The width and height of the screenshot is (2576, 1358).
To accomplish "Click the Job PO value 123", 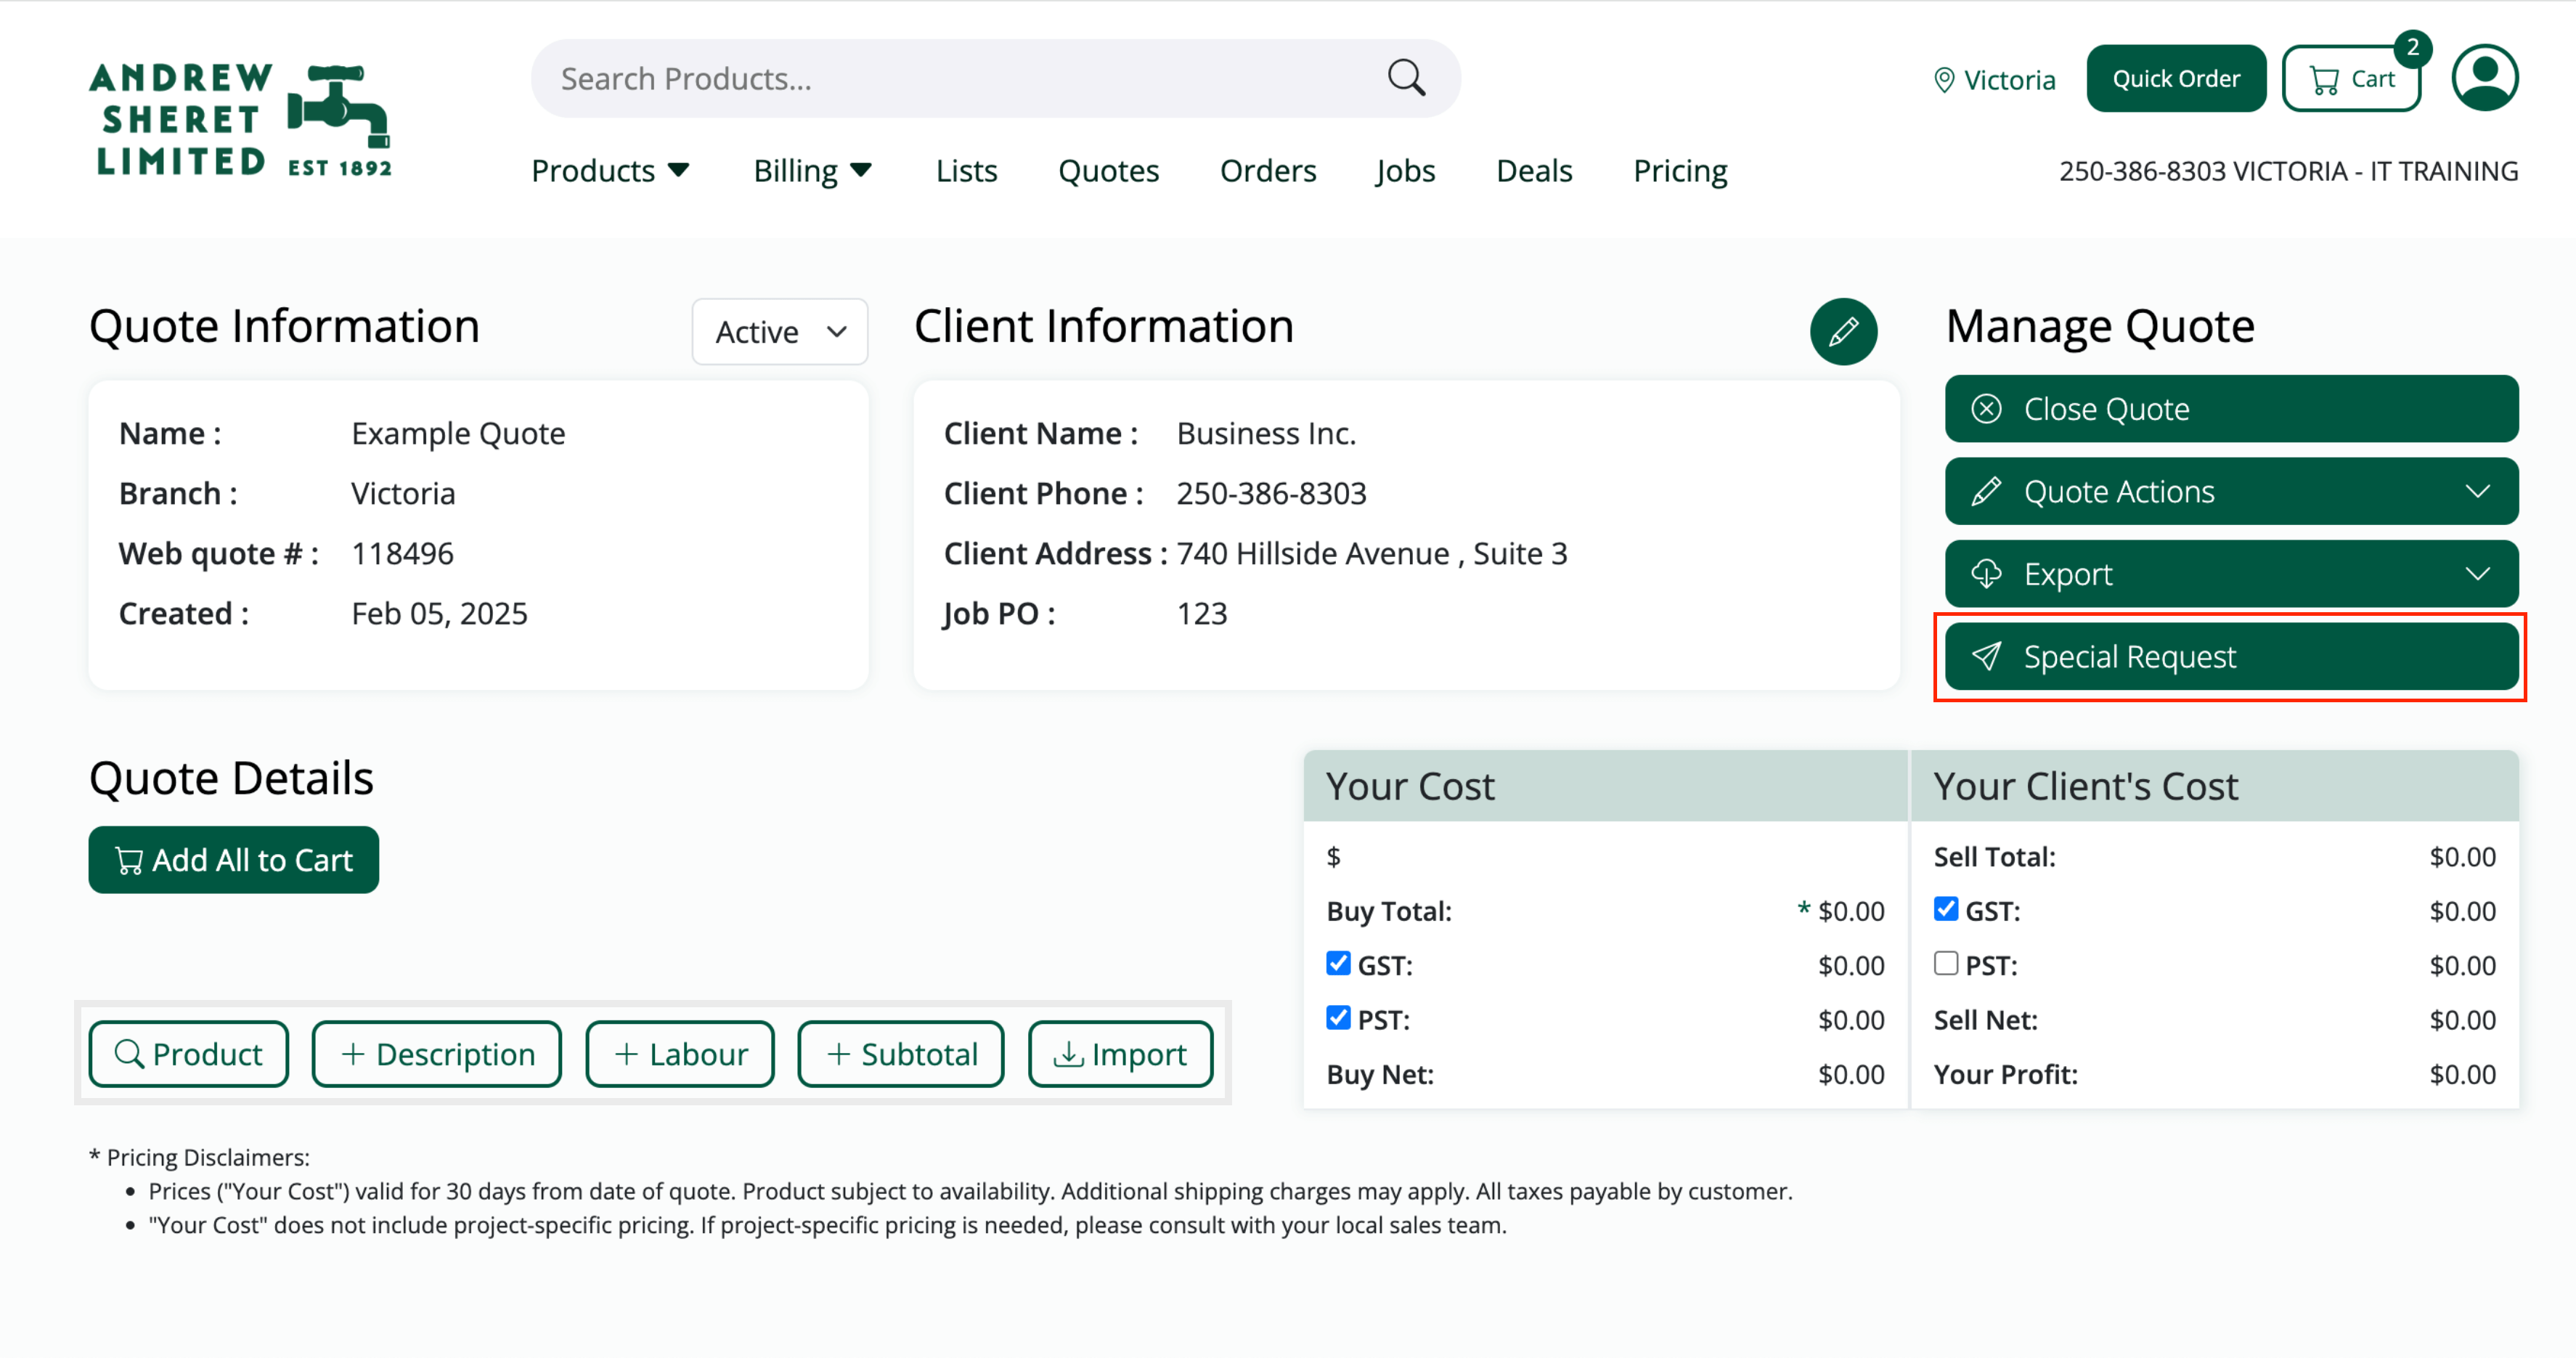I will point(1201,613).
